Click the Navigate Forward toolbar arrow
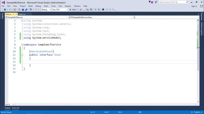204x114 pixels. click(10, 10)
